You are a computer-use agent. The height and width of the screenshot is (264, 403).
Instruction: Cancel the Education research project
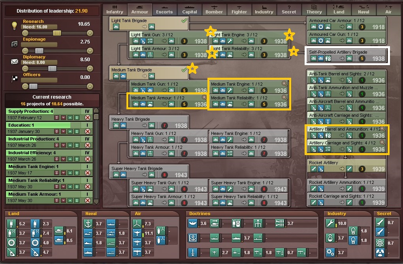pyautogui.click(x=88, y=131)
